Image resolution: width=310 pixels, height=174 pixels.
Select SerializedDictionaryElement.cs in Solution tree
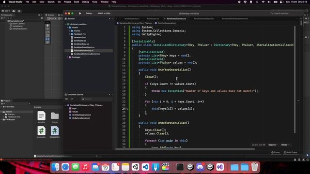pyautogui.click(x=87, y=54)
